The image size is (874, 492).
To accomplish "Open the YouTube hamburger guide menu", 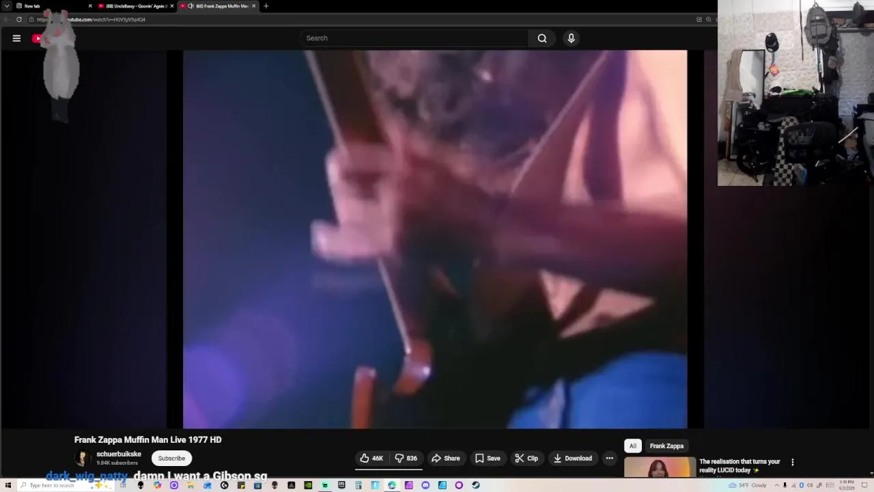I will pos(16,38).
